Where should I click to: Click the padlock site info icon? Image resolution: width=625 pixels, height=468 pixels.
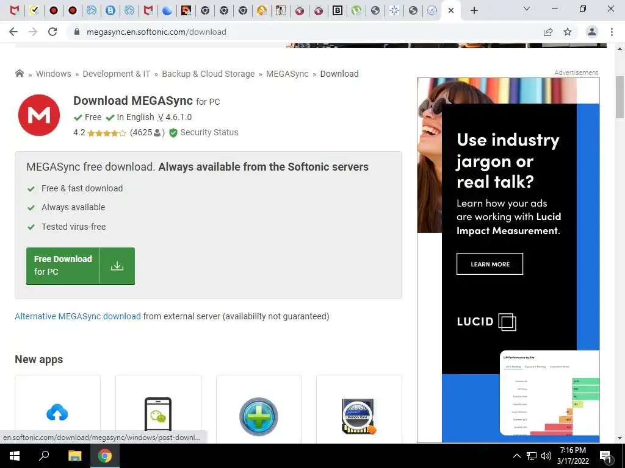(x=78, y=32)
